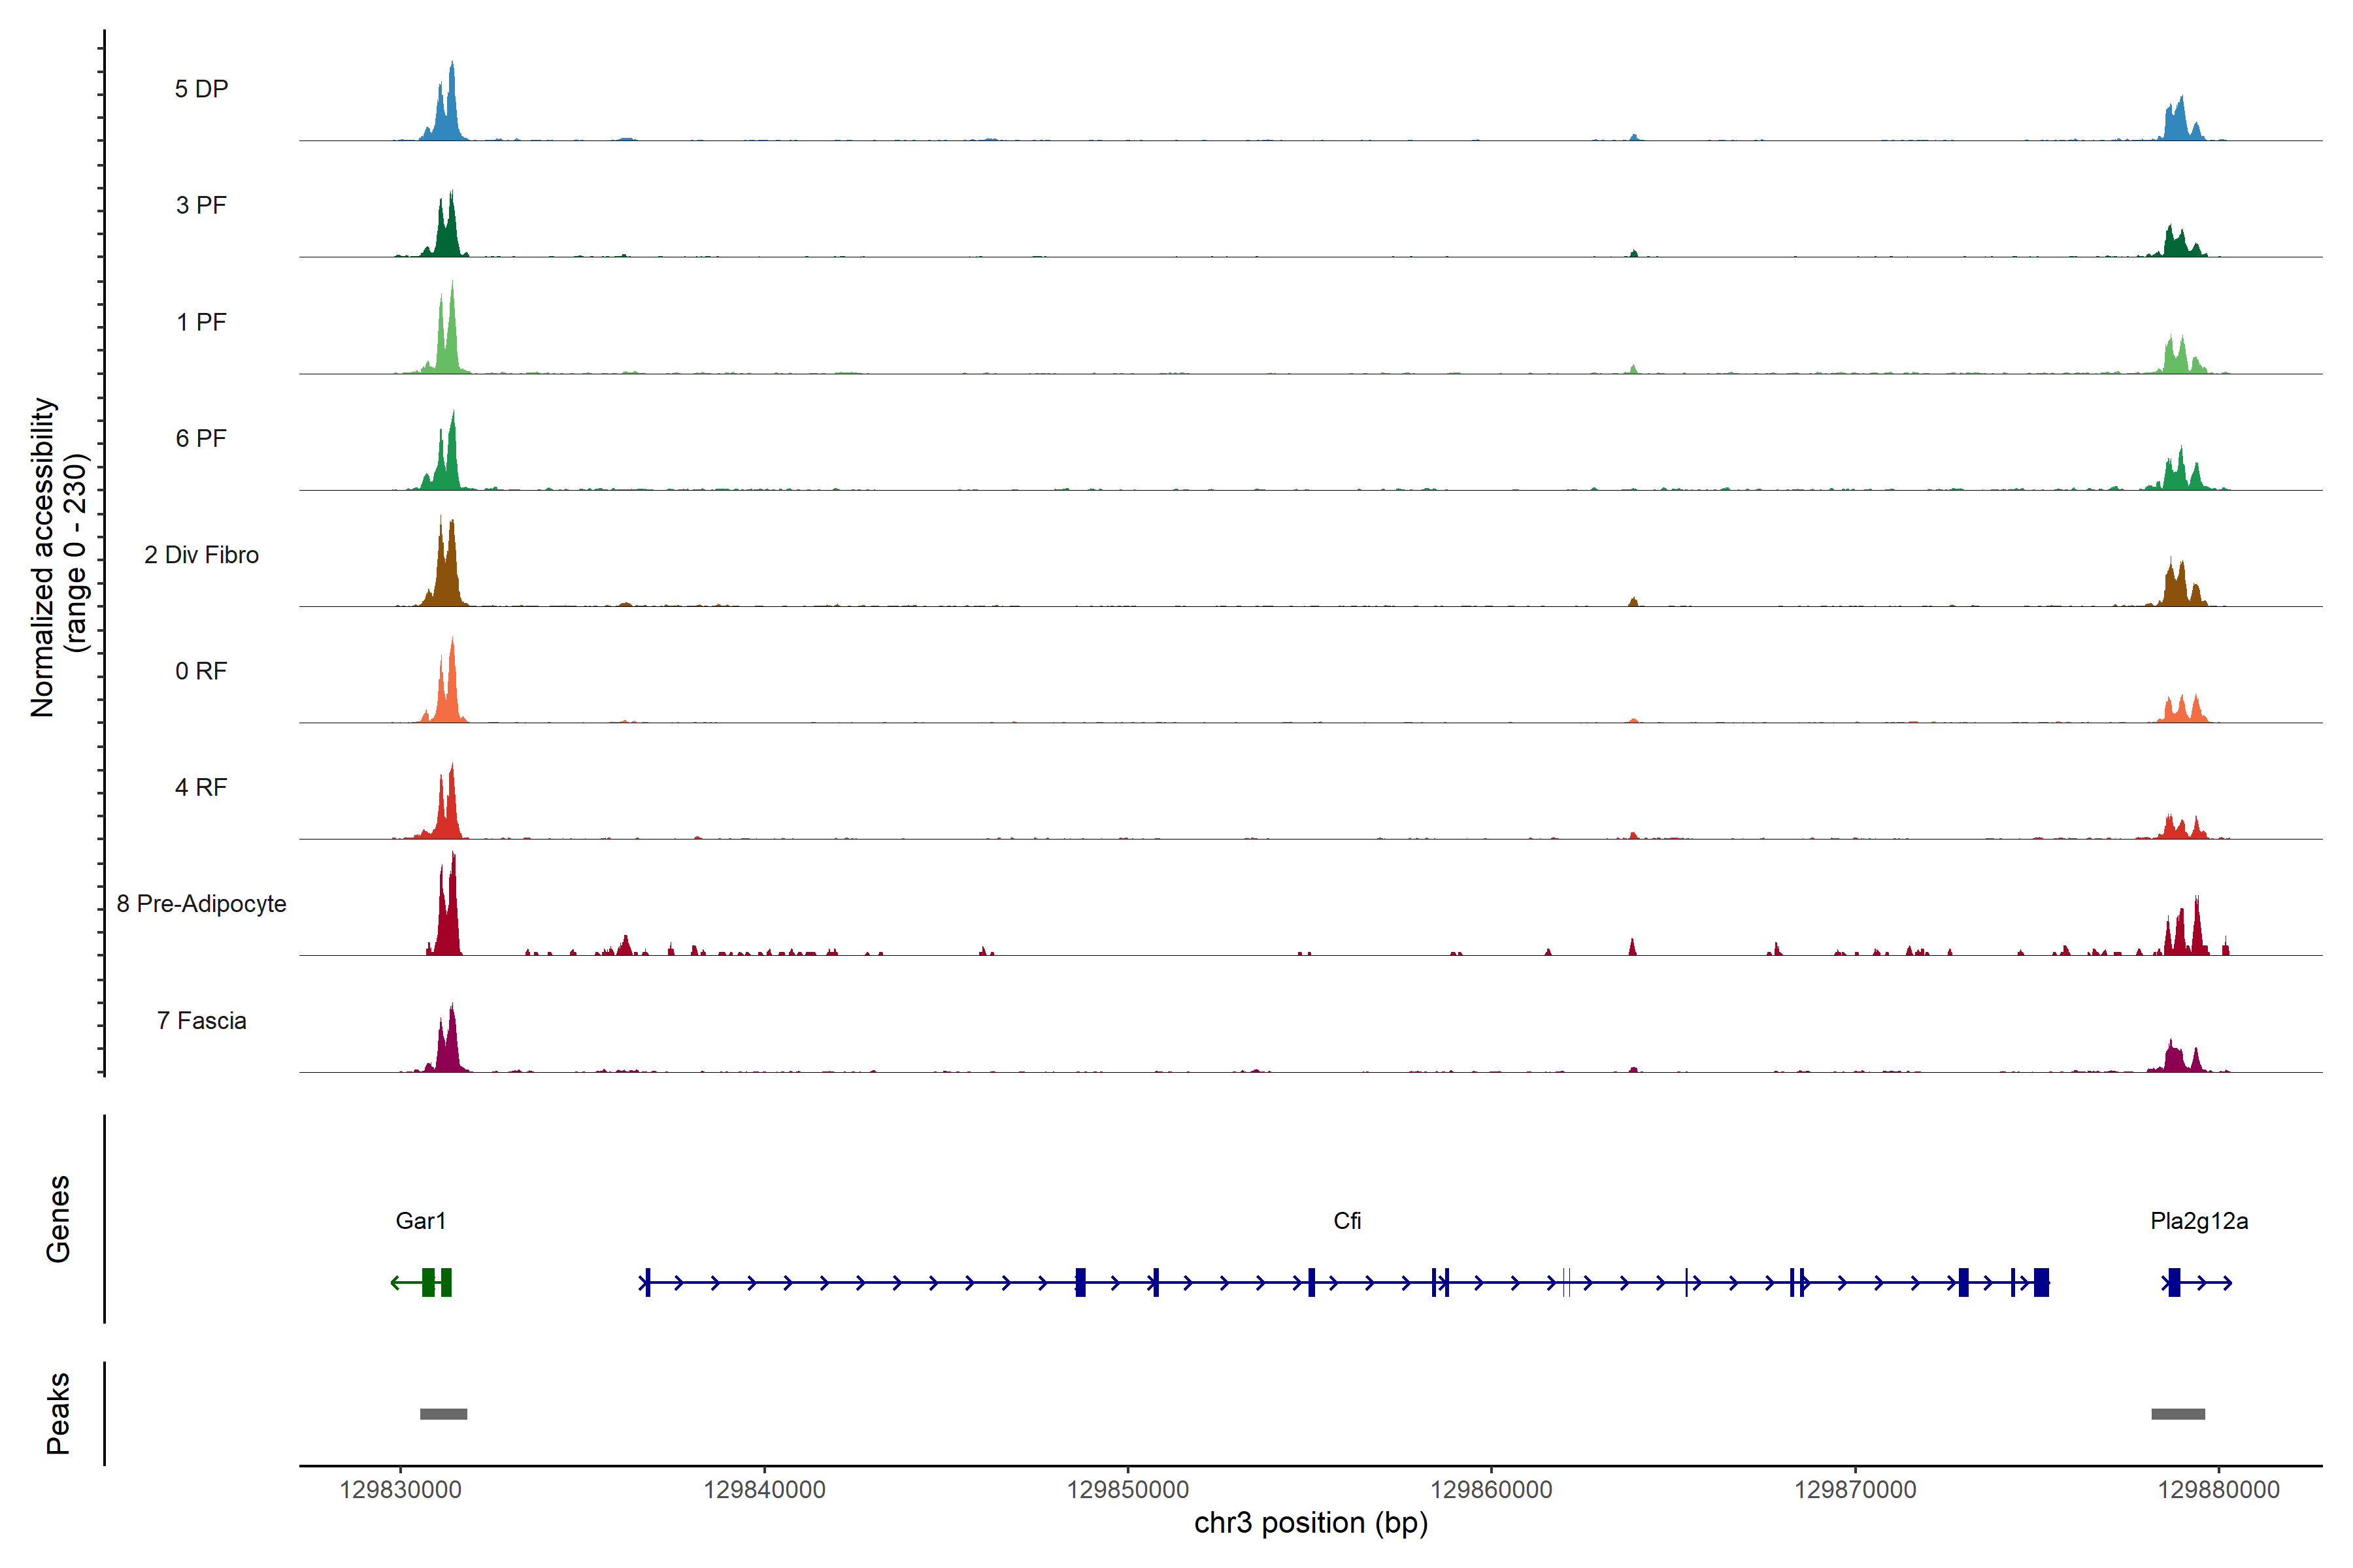This screenshot has height=1568, width=2353.
Task: Click the Pla2g12a gene exon block
Action: 2174,1282
